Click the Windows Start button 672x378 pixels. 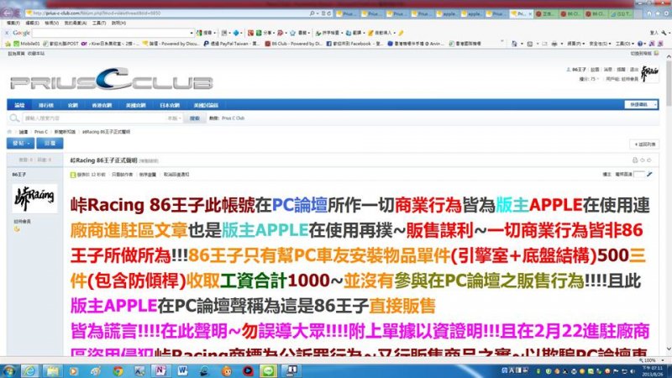pos(8,370)
